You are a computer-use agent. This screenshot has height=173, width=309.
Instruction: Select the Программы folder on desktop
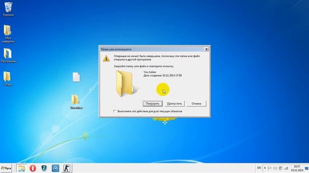pos(8,55)
